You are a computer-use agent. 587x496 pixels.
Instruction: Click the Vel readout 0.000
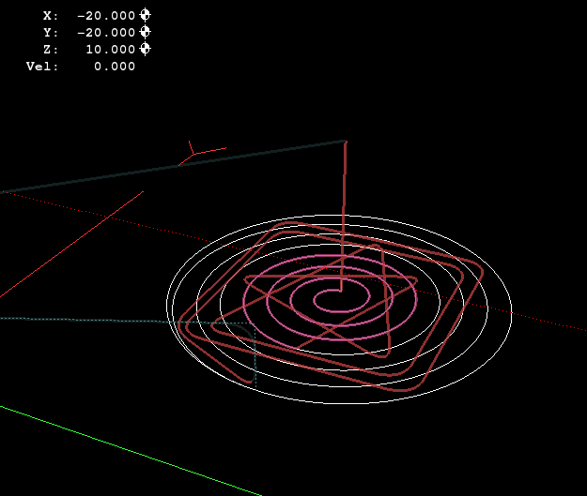[x=115, y=67]
